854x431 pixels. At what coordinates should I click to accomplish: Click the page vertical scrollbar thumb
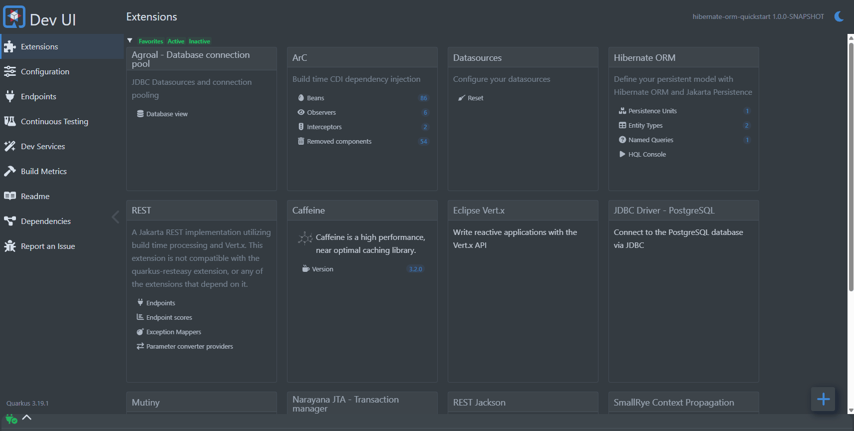[x=851, y=167]
